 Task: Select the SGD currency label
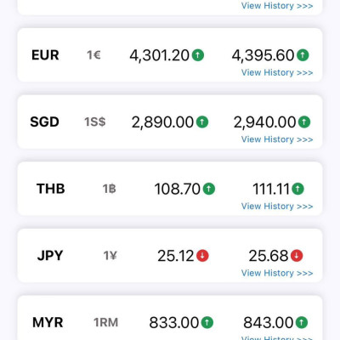[x=45, y=122]
